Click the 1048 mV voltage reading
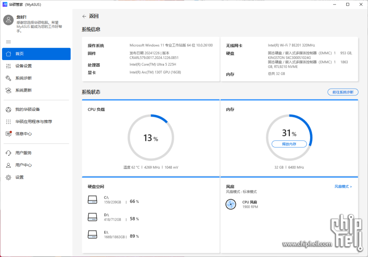Viewport: 368px width, 257px height. [171, 167]
